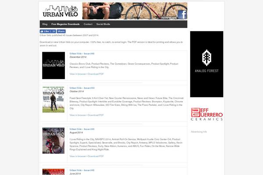263x175 pixels.
Task: Click the header bicycle banner image
Action: (x=135, y=11)
